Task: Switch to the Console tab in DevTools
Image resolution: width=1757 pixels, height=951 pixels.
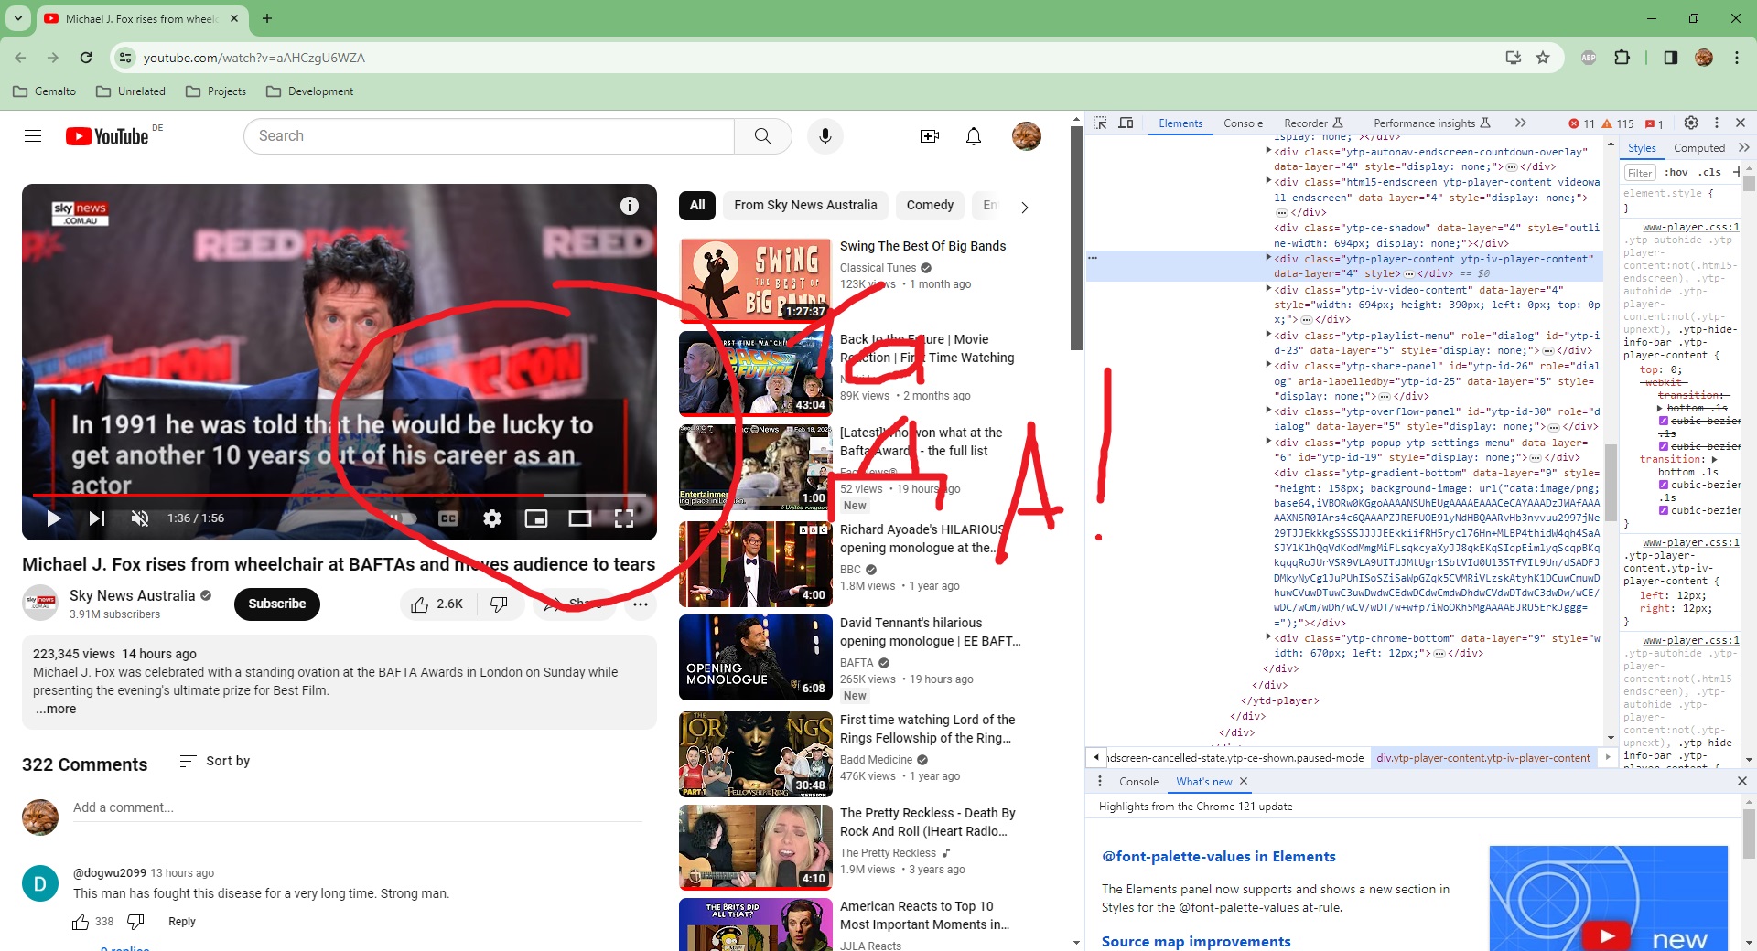Action: [1243, 123]
